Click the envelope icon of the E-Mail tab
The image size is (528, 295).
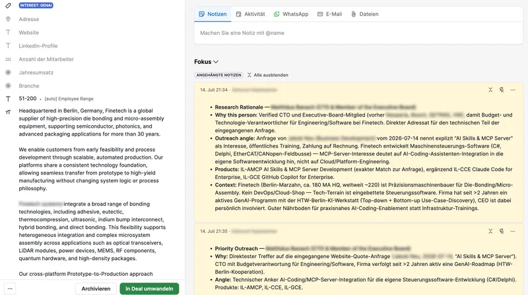(x=320, y=14)
